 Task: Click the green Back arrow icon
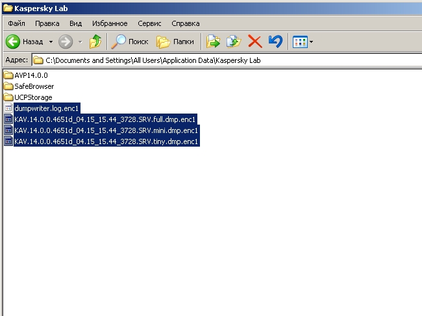pyautogui.click(x=12, y=42)
